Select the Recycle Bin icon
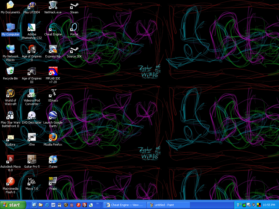This screenshot has width=279, height=209. click(x=10, y=73)
